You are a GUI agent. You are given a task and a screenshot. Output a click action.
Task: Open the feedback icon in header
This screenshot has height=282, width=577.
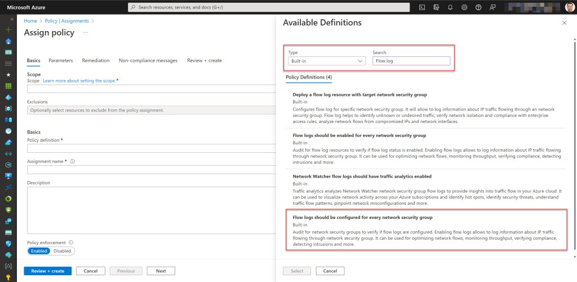coord(493,7)
